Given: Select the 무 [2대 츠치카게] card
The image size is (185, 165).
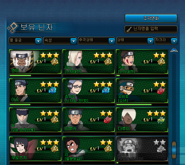Looking at the screenshot, I should (x=35, y=120).
